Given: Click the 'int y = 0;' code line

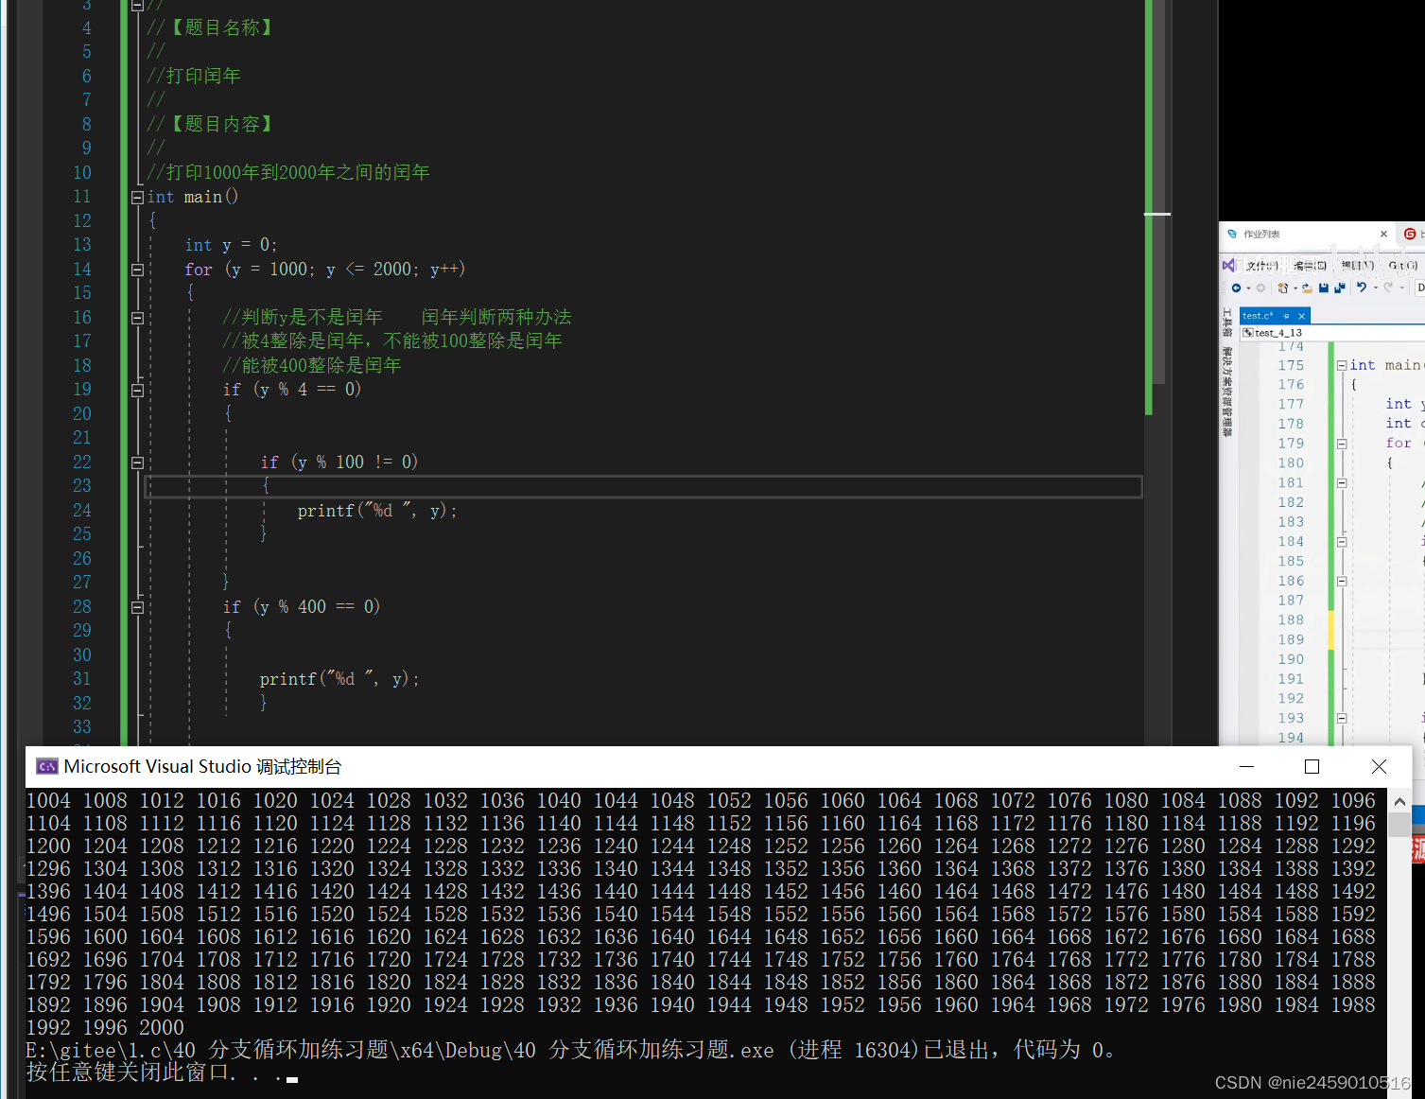Looking at the screenshot, I should click(231, 245).
